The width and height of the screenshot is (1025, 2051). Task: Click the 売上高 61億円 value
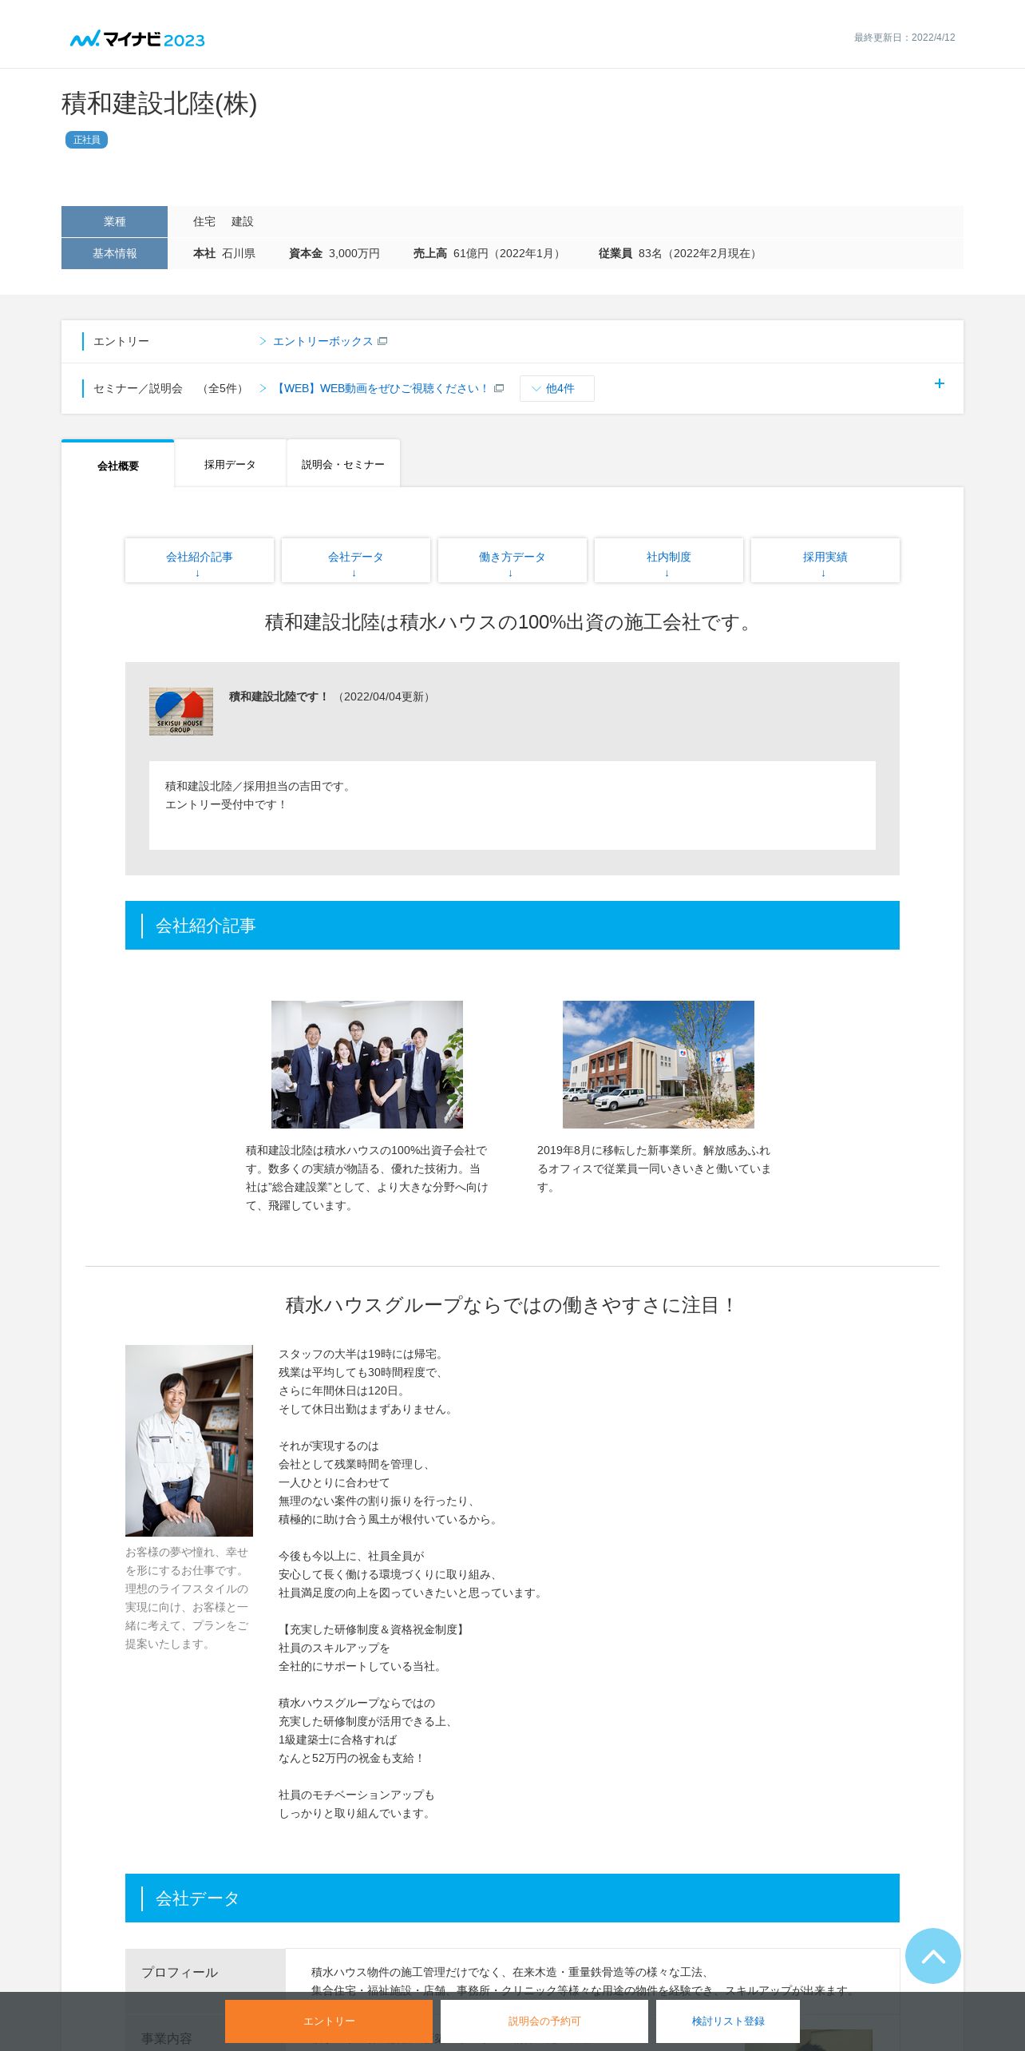(489, 253)
